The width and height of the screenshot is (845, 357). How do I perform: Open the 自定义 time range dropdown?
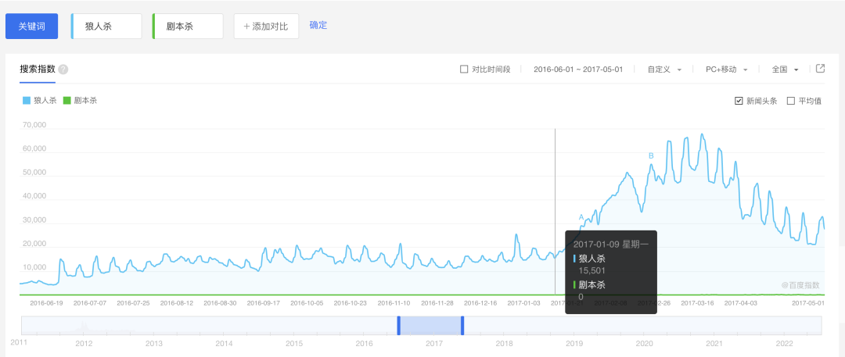663,70
